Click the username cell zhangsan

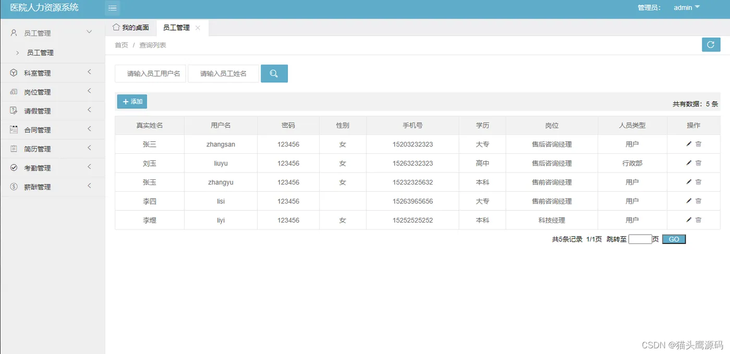[x=221, y=144]
